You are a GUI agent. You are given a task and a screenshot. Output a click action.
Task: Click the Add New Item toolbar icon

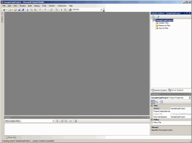(x=10, y=10)
